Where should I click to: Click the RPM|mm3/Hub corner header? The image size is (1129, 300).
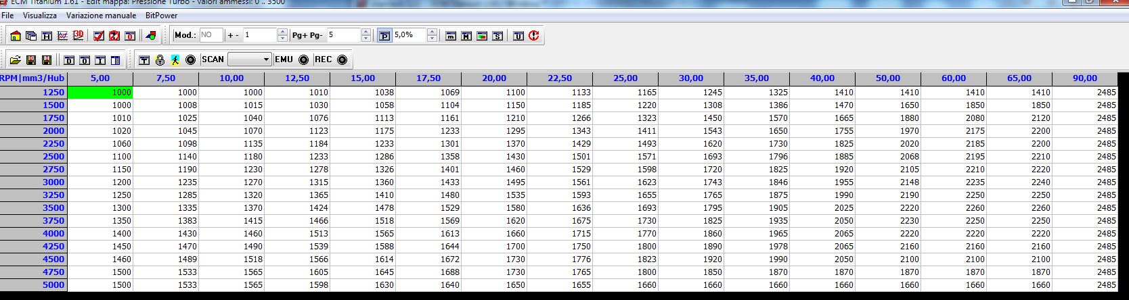tap(33, 78)
